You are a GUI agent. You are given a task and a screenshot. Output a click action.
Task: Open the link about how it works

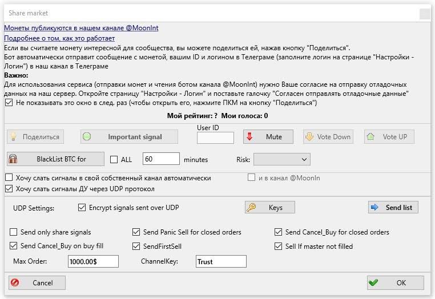tap(59, 38)
